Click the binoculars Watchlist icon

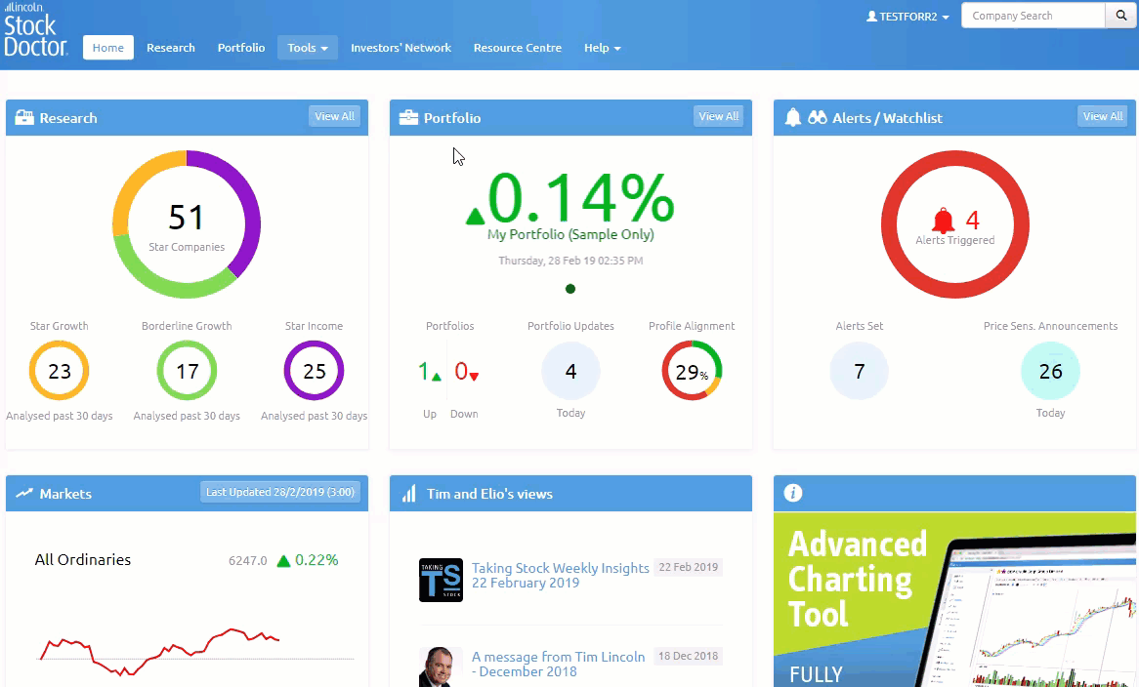(x=818, y=117)
